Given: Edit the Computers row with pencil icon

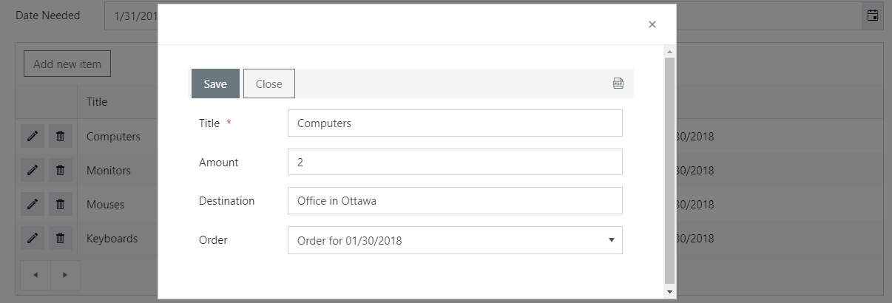Looking at the screenshot, I should [32, 136].
